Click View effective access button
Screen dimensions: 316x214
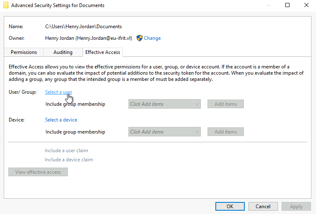point(38,172)
